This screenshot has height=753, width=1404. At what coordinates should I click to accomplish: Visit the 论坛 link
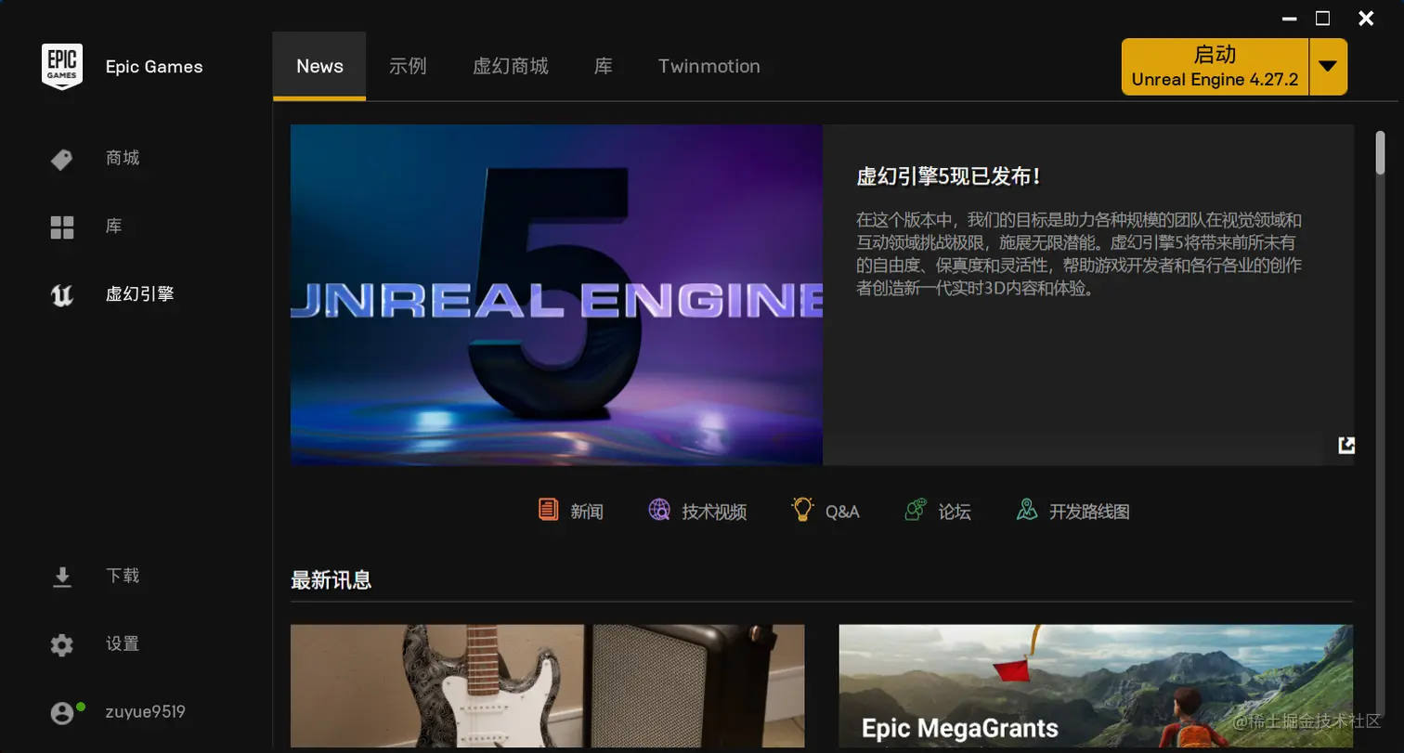[955, 512]
